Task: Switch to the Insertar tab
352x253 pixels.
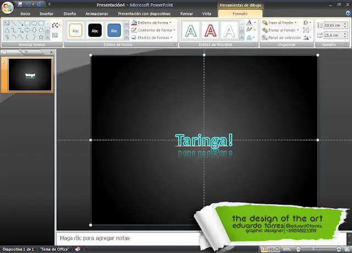Action: tap(47, 13)
